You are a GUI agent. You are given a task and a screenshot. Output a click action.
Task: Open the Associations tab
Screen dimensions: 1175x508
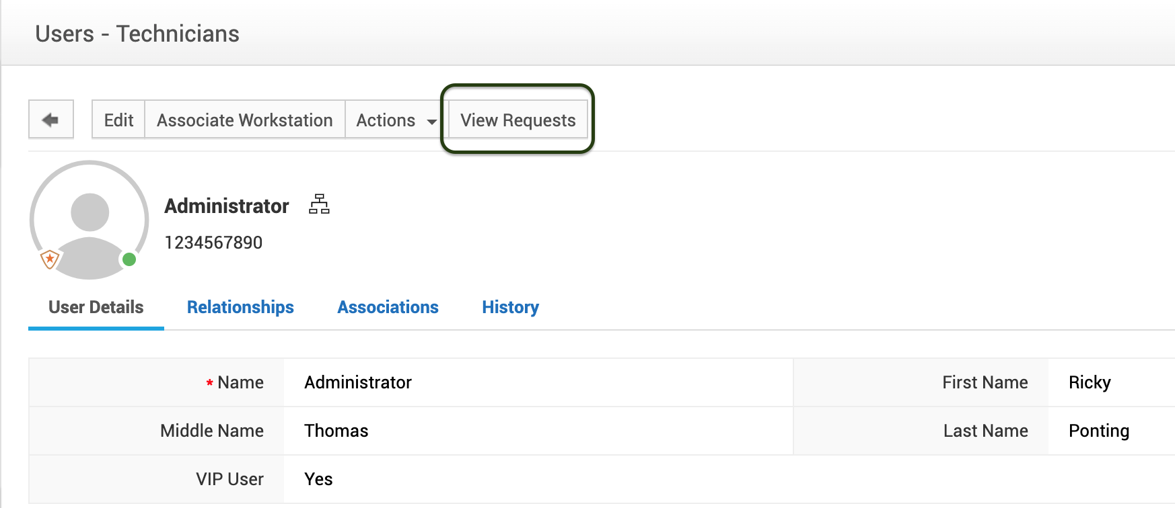coord(388,307)
